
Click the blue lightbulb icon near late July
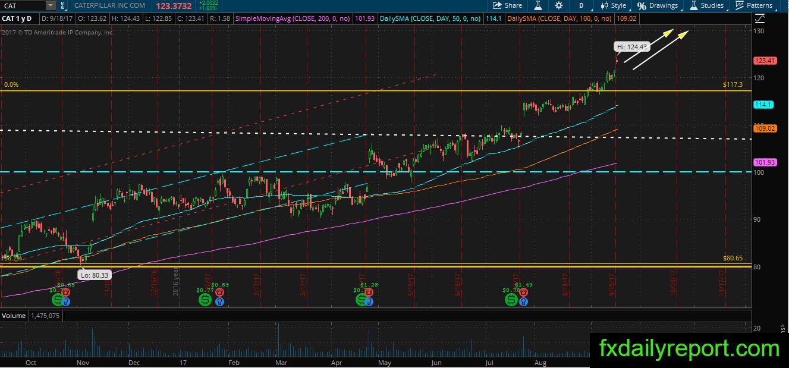[523, 301]
